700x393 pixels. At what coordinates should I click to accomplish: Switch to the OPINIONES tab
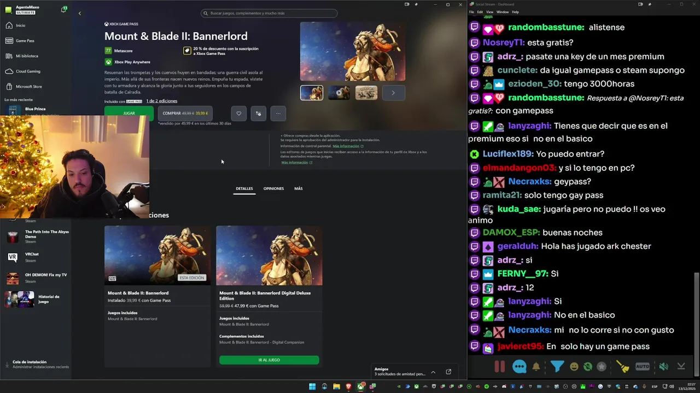coord(273,188)
